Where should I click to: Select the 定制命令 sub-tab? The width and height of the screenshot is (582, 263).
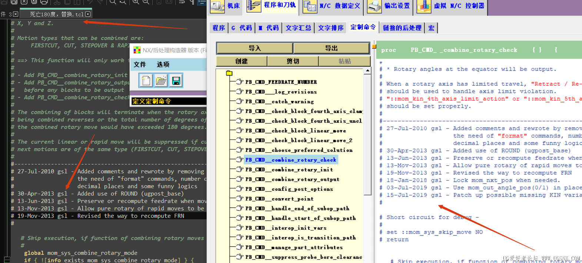[x=363, y=27]
